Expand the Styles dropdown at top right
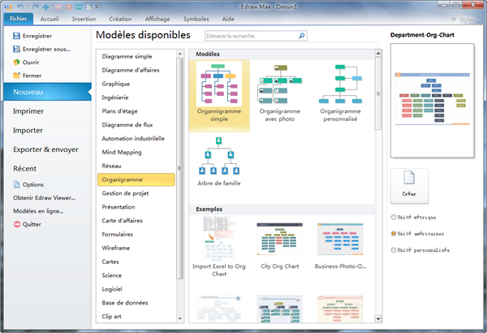487x333 pixels. point(481,19)
